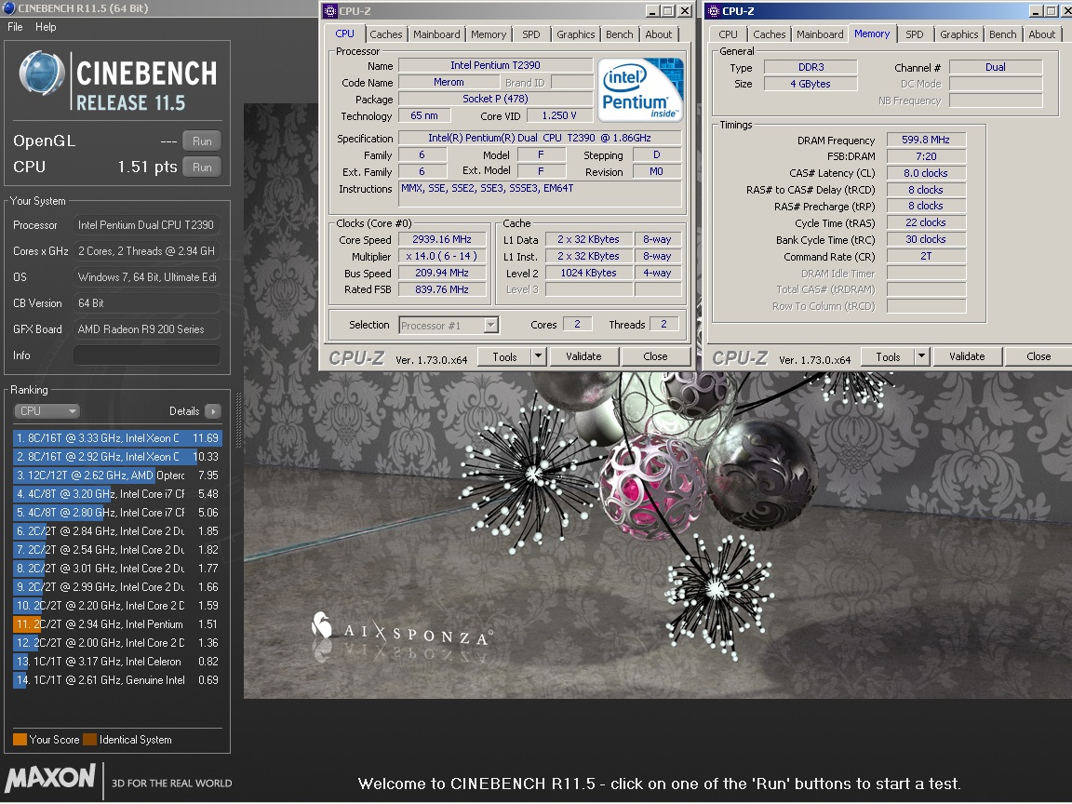Image resolution: width=1072 pixels, height=804 pixels.
Task: Select Memory tab in right CPU-Z window
Action: (872, 33)
